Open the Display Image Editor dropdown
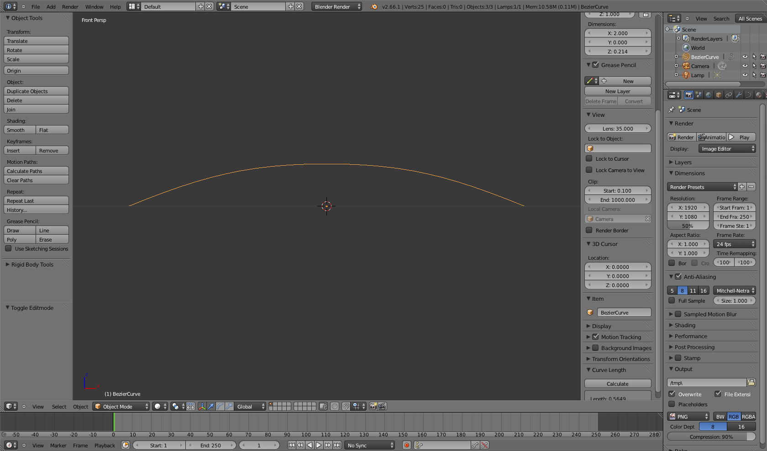767x451 pixels. pyautogui.click(x=727, y=149)
